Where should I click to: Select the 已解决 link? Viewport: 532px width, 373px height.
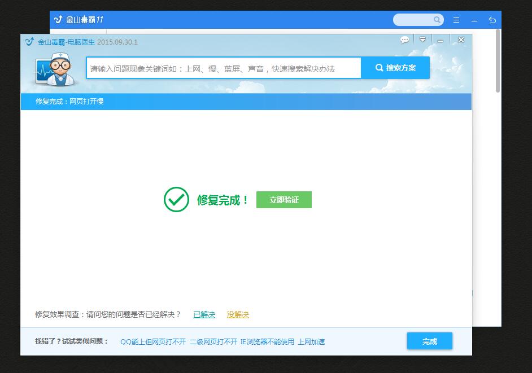point(204,315)
